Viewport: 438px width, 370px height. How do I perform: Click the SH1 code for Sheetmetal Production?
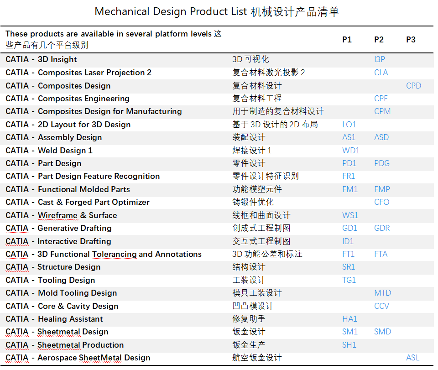click(x=349, y=345)
